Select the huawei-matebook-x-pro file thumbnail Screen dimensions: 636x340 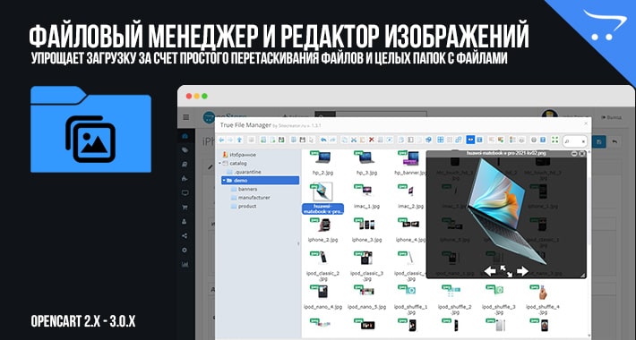322,191
